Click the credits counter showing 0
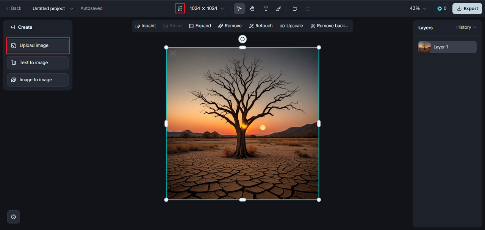 442,8
